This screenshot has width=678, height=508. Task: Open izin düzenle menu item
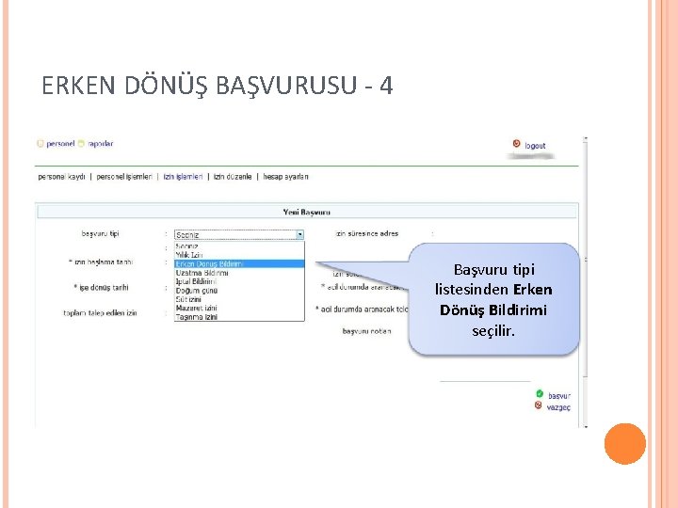[233, 177]
